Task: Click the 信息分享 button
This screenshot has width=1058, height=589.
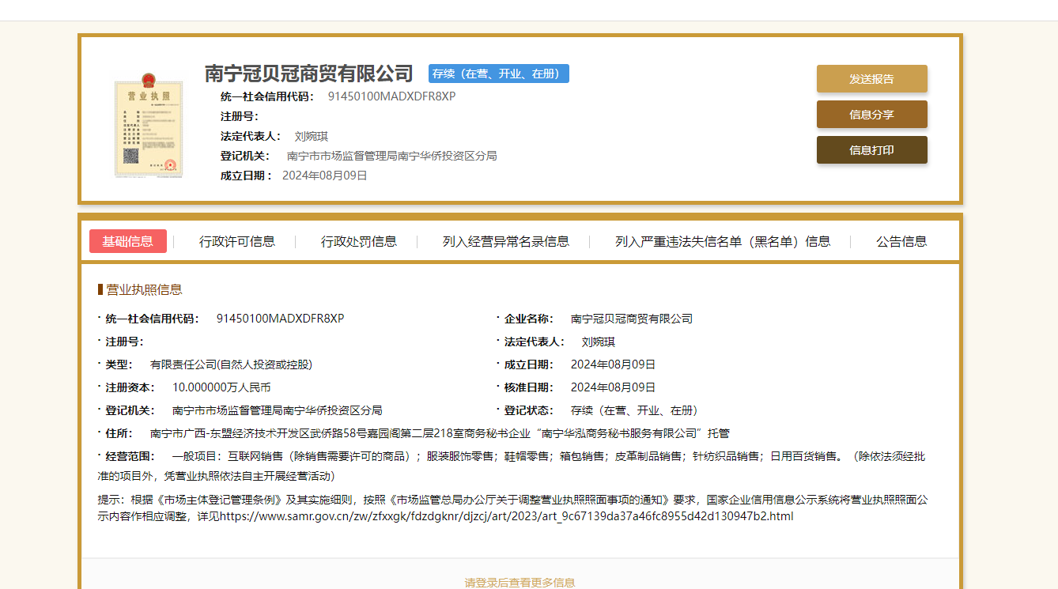Action: [x=871, y=114]
